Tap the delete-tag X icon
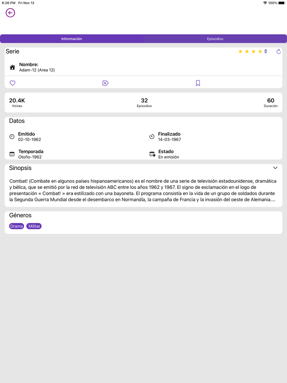Viewport: 287px width, 383px height. [x=105, y=83]
